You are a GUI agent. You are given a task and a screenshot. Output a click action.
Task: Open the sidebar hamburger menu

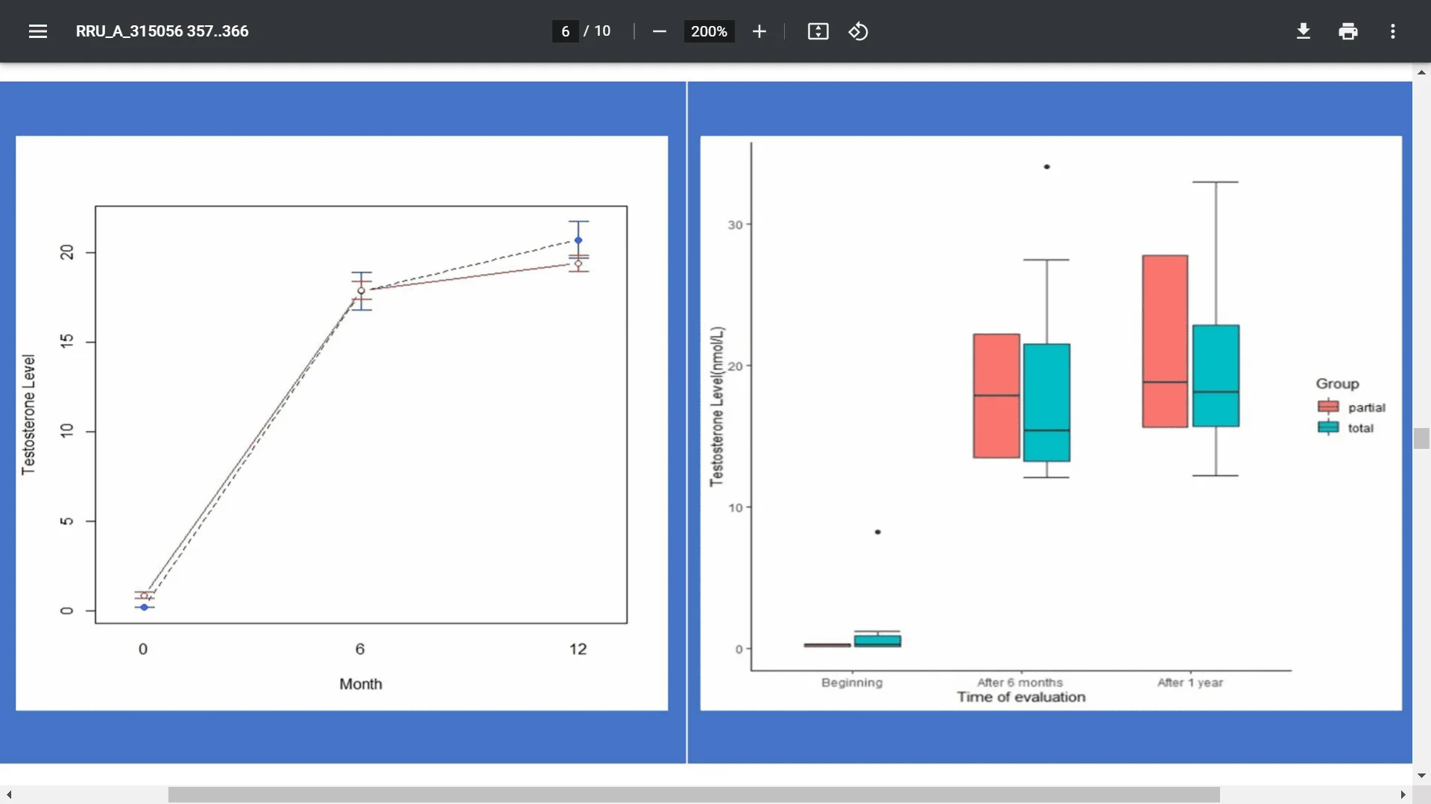click(38, 31)
